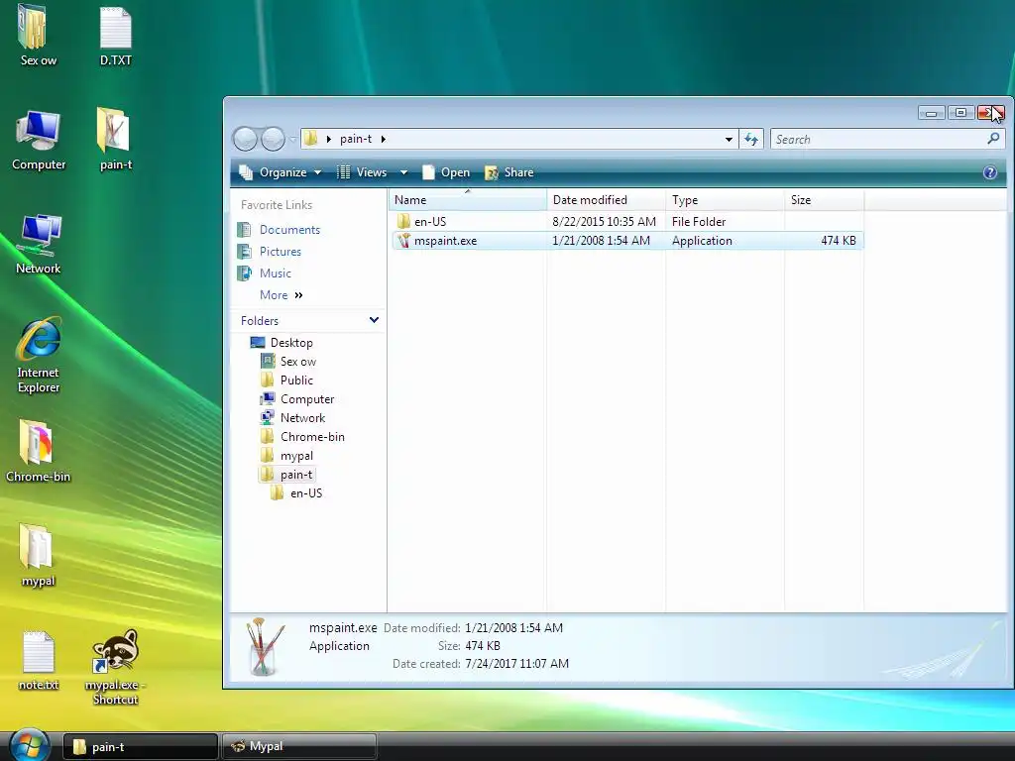Click the folder icon in the address bar
The width and height of the screenshot is (1015, 761).
[x=310, y=139]
